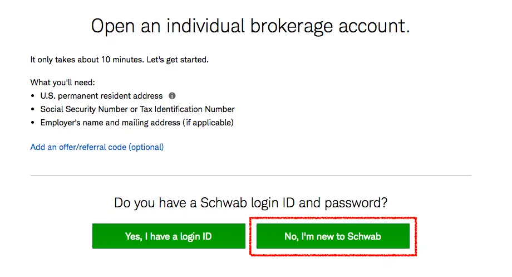Open the Add an offer/referral code link
The height and width of the screenshot is (277, 512).
[97, 147]
